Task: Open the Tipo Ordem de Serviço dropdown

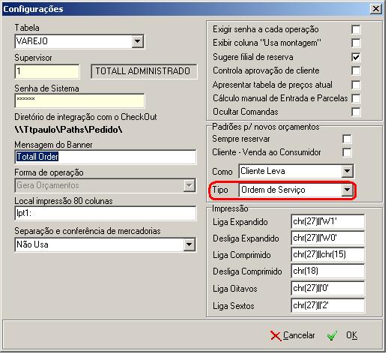Action: 347,190
